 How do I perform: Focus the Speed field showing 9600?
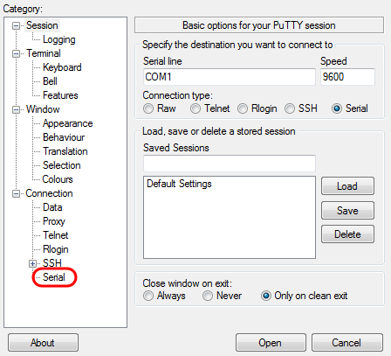click(347, 77)
